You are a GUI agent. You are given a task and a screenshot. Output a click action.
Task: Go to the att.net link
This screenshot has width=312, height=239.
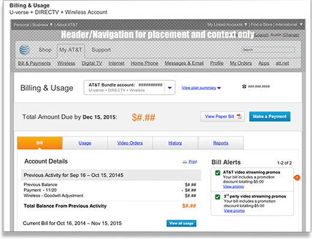(x=282, y=63)
